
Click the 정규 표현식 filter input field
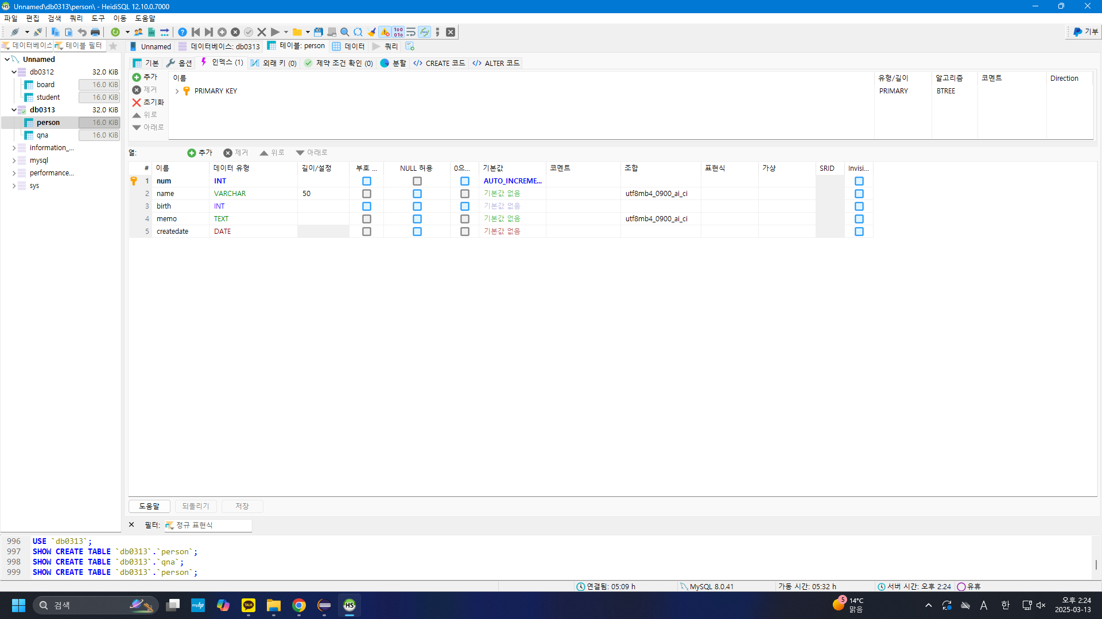click(x=212, y=525)
